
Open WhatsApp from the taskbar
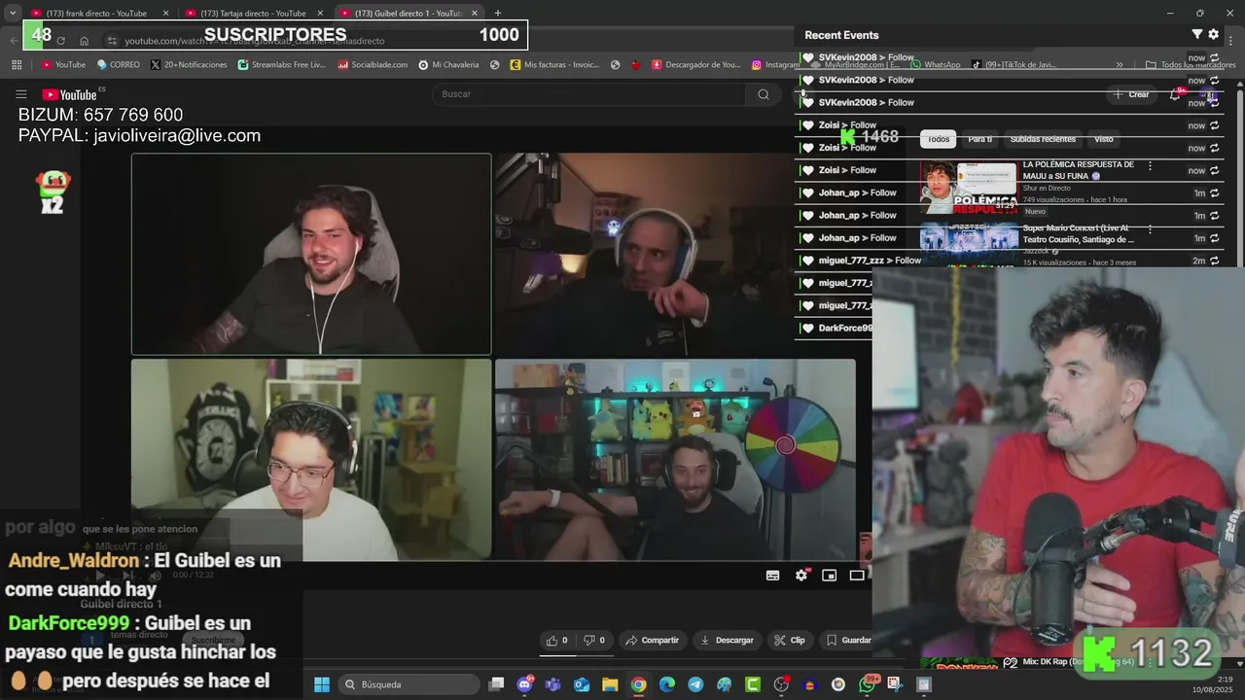(x=867, y=684)
